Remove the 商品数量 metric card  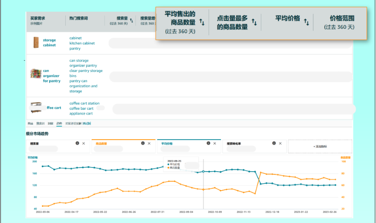[149, 143]
